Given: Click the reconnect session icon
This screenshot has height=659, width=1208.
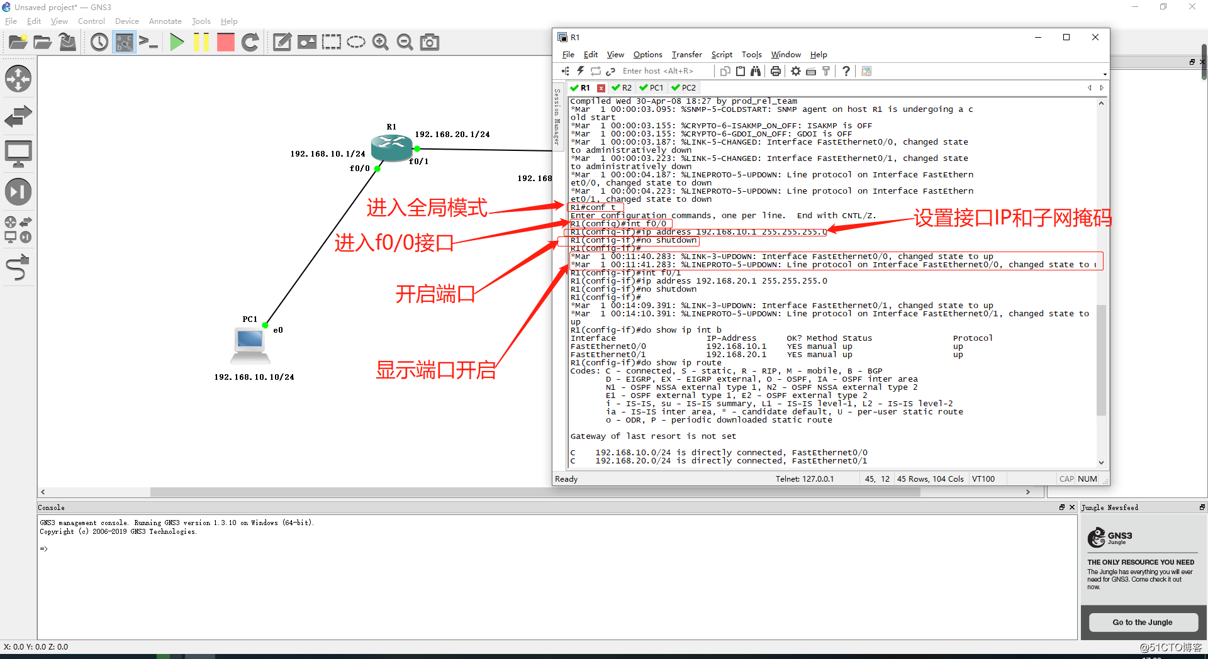Looking at the screenshot, I should 596,71.
